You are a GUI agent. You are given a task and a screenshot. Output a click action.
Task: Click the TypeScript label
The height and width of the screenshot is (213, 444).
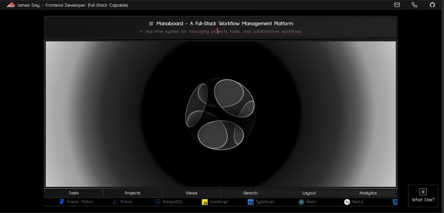(265, 202)
